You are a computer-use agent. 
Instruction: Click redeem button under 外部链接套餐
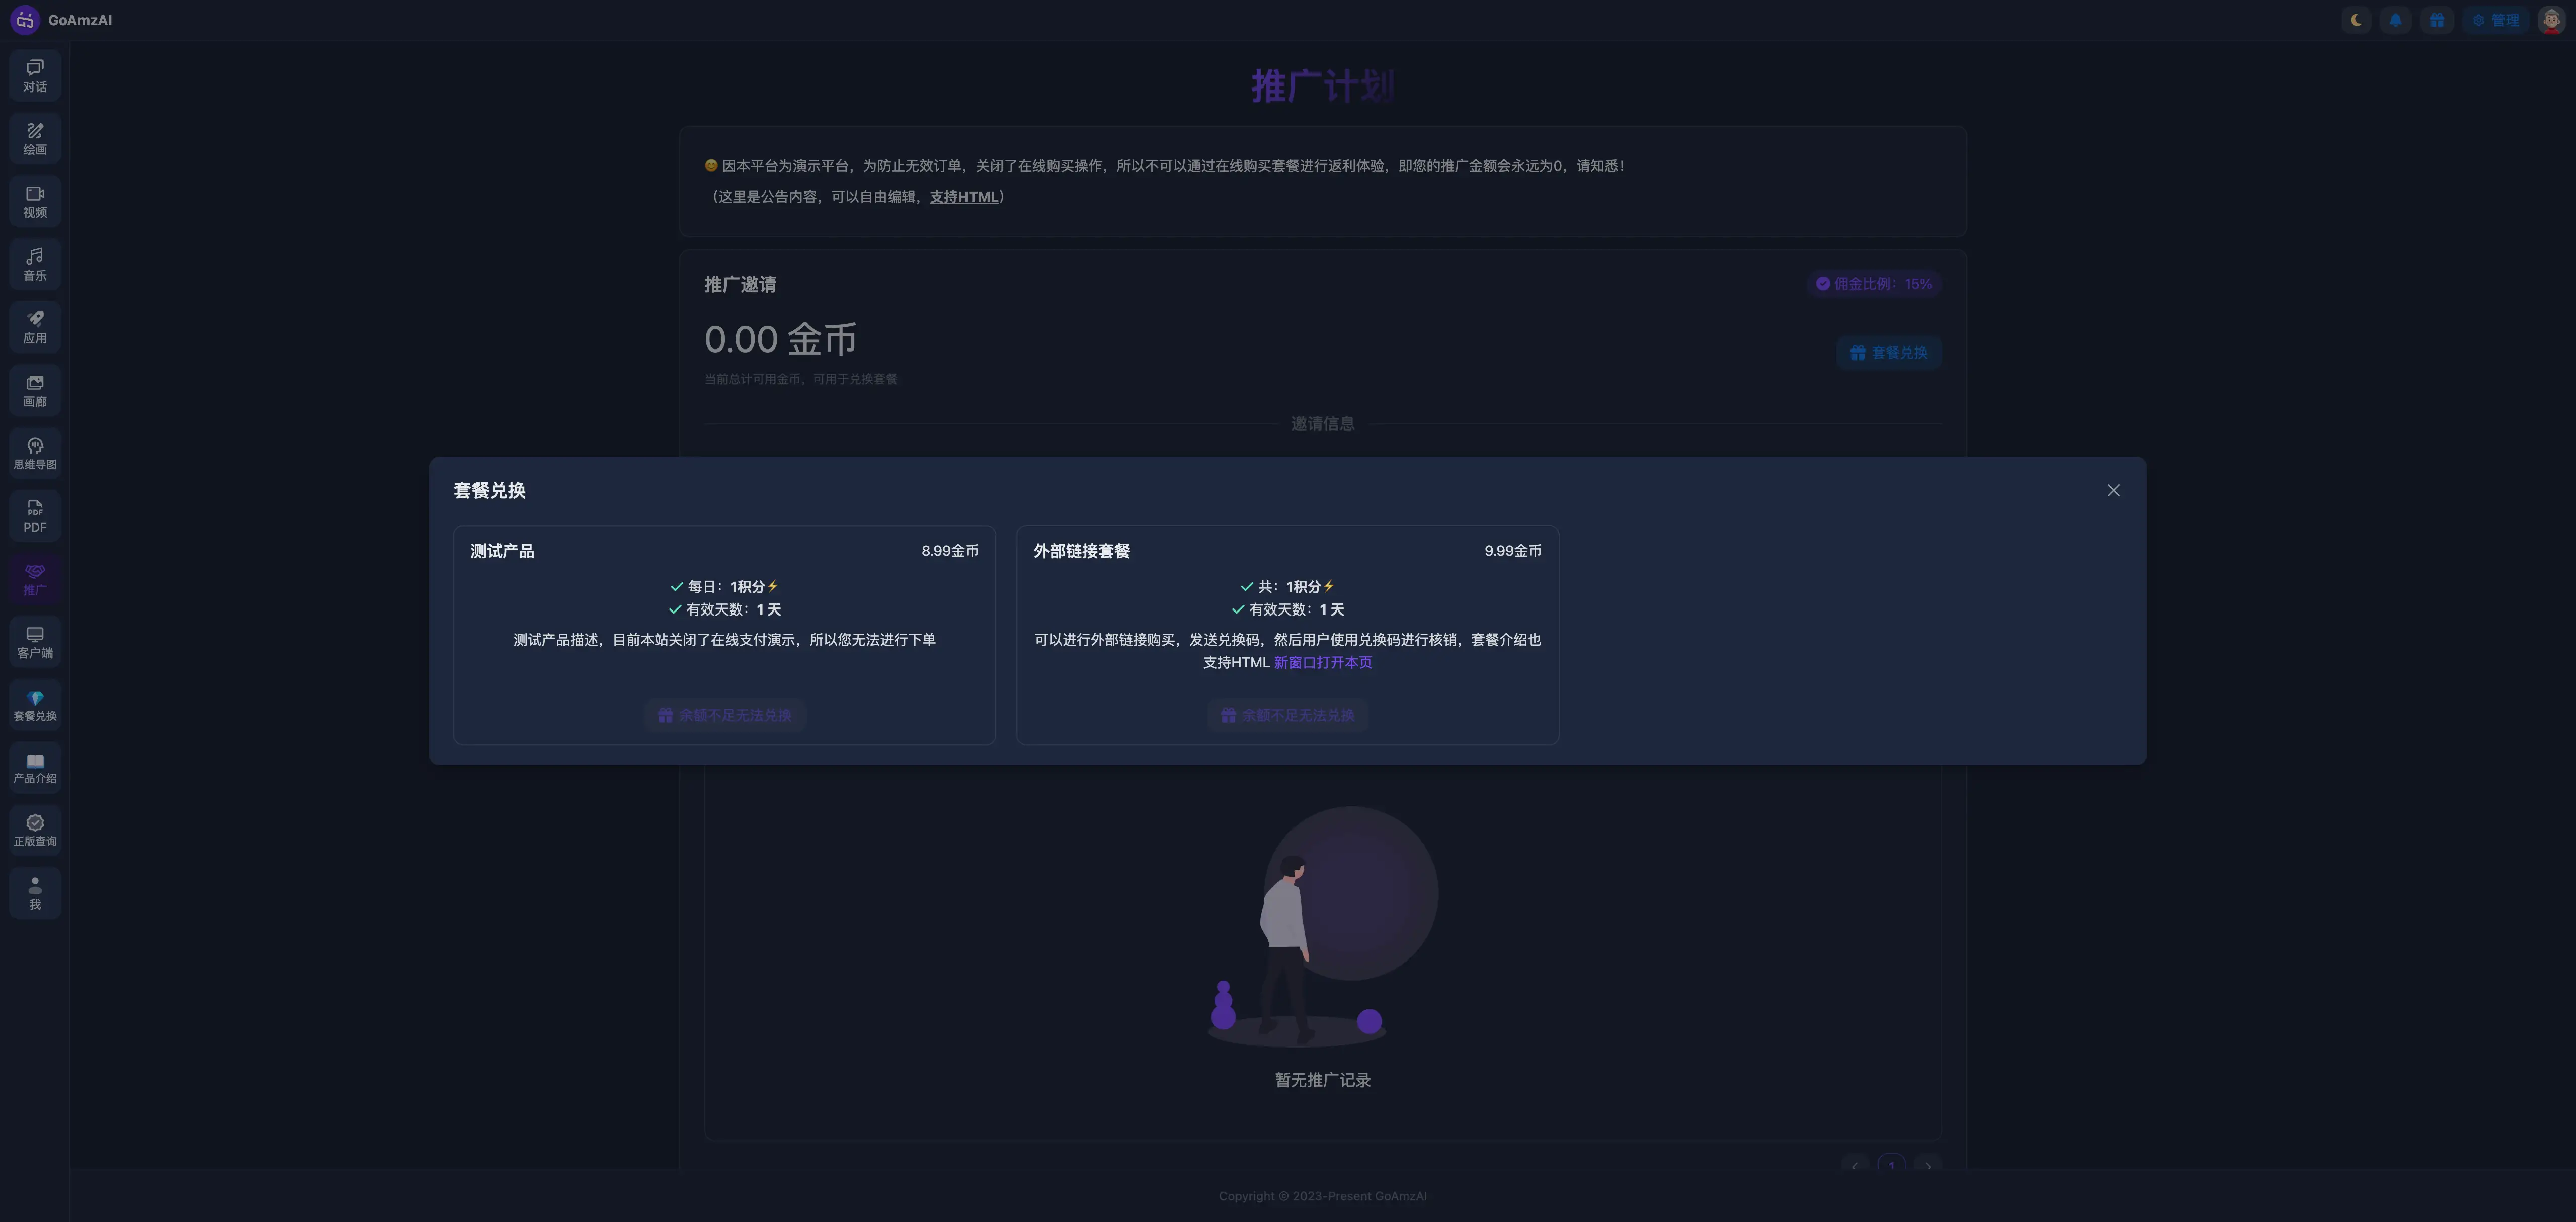tap(1288, 716)
